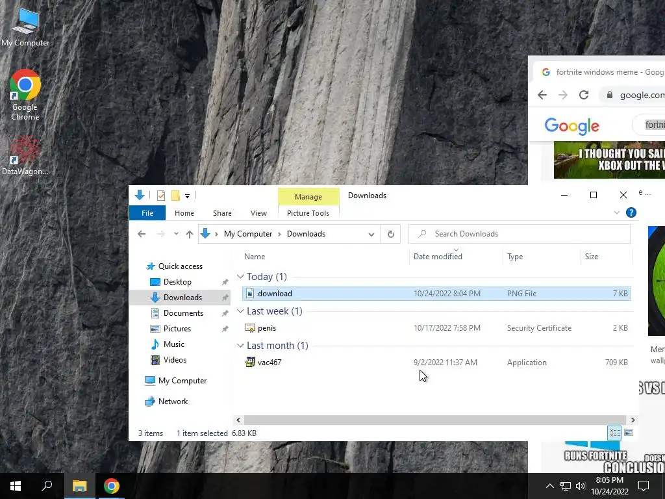Viewport: 665px width, 499px height.
Task: Collapse the Today group
Action: pos(240,277)
